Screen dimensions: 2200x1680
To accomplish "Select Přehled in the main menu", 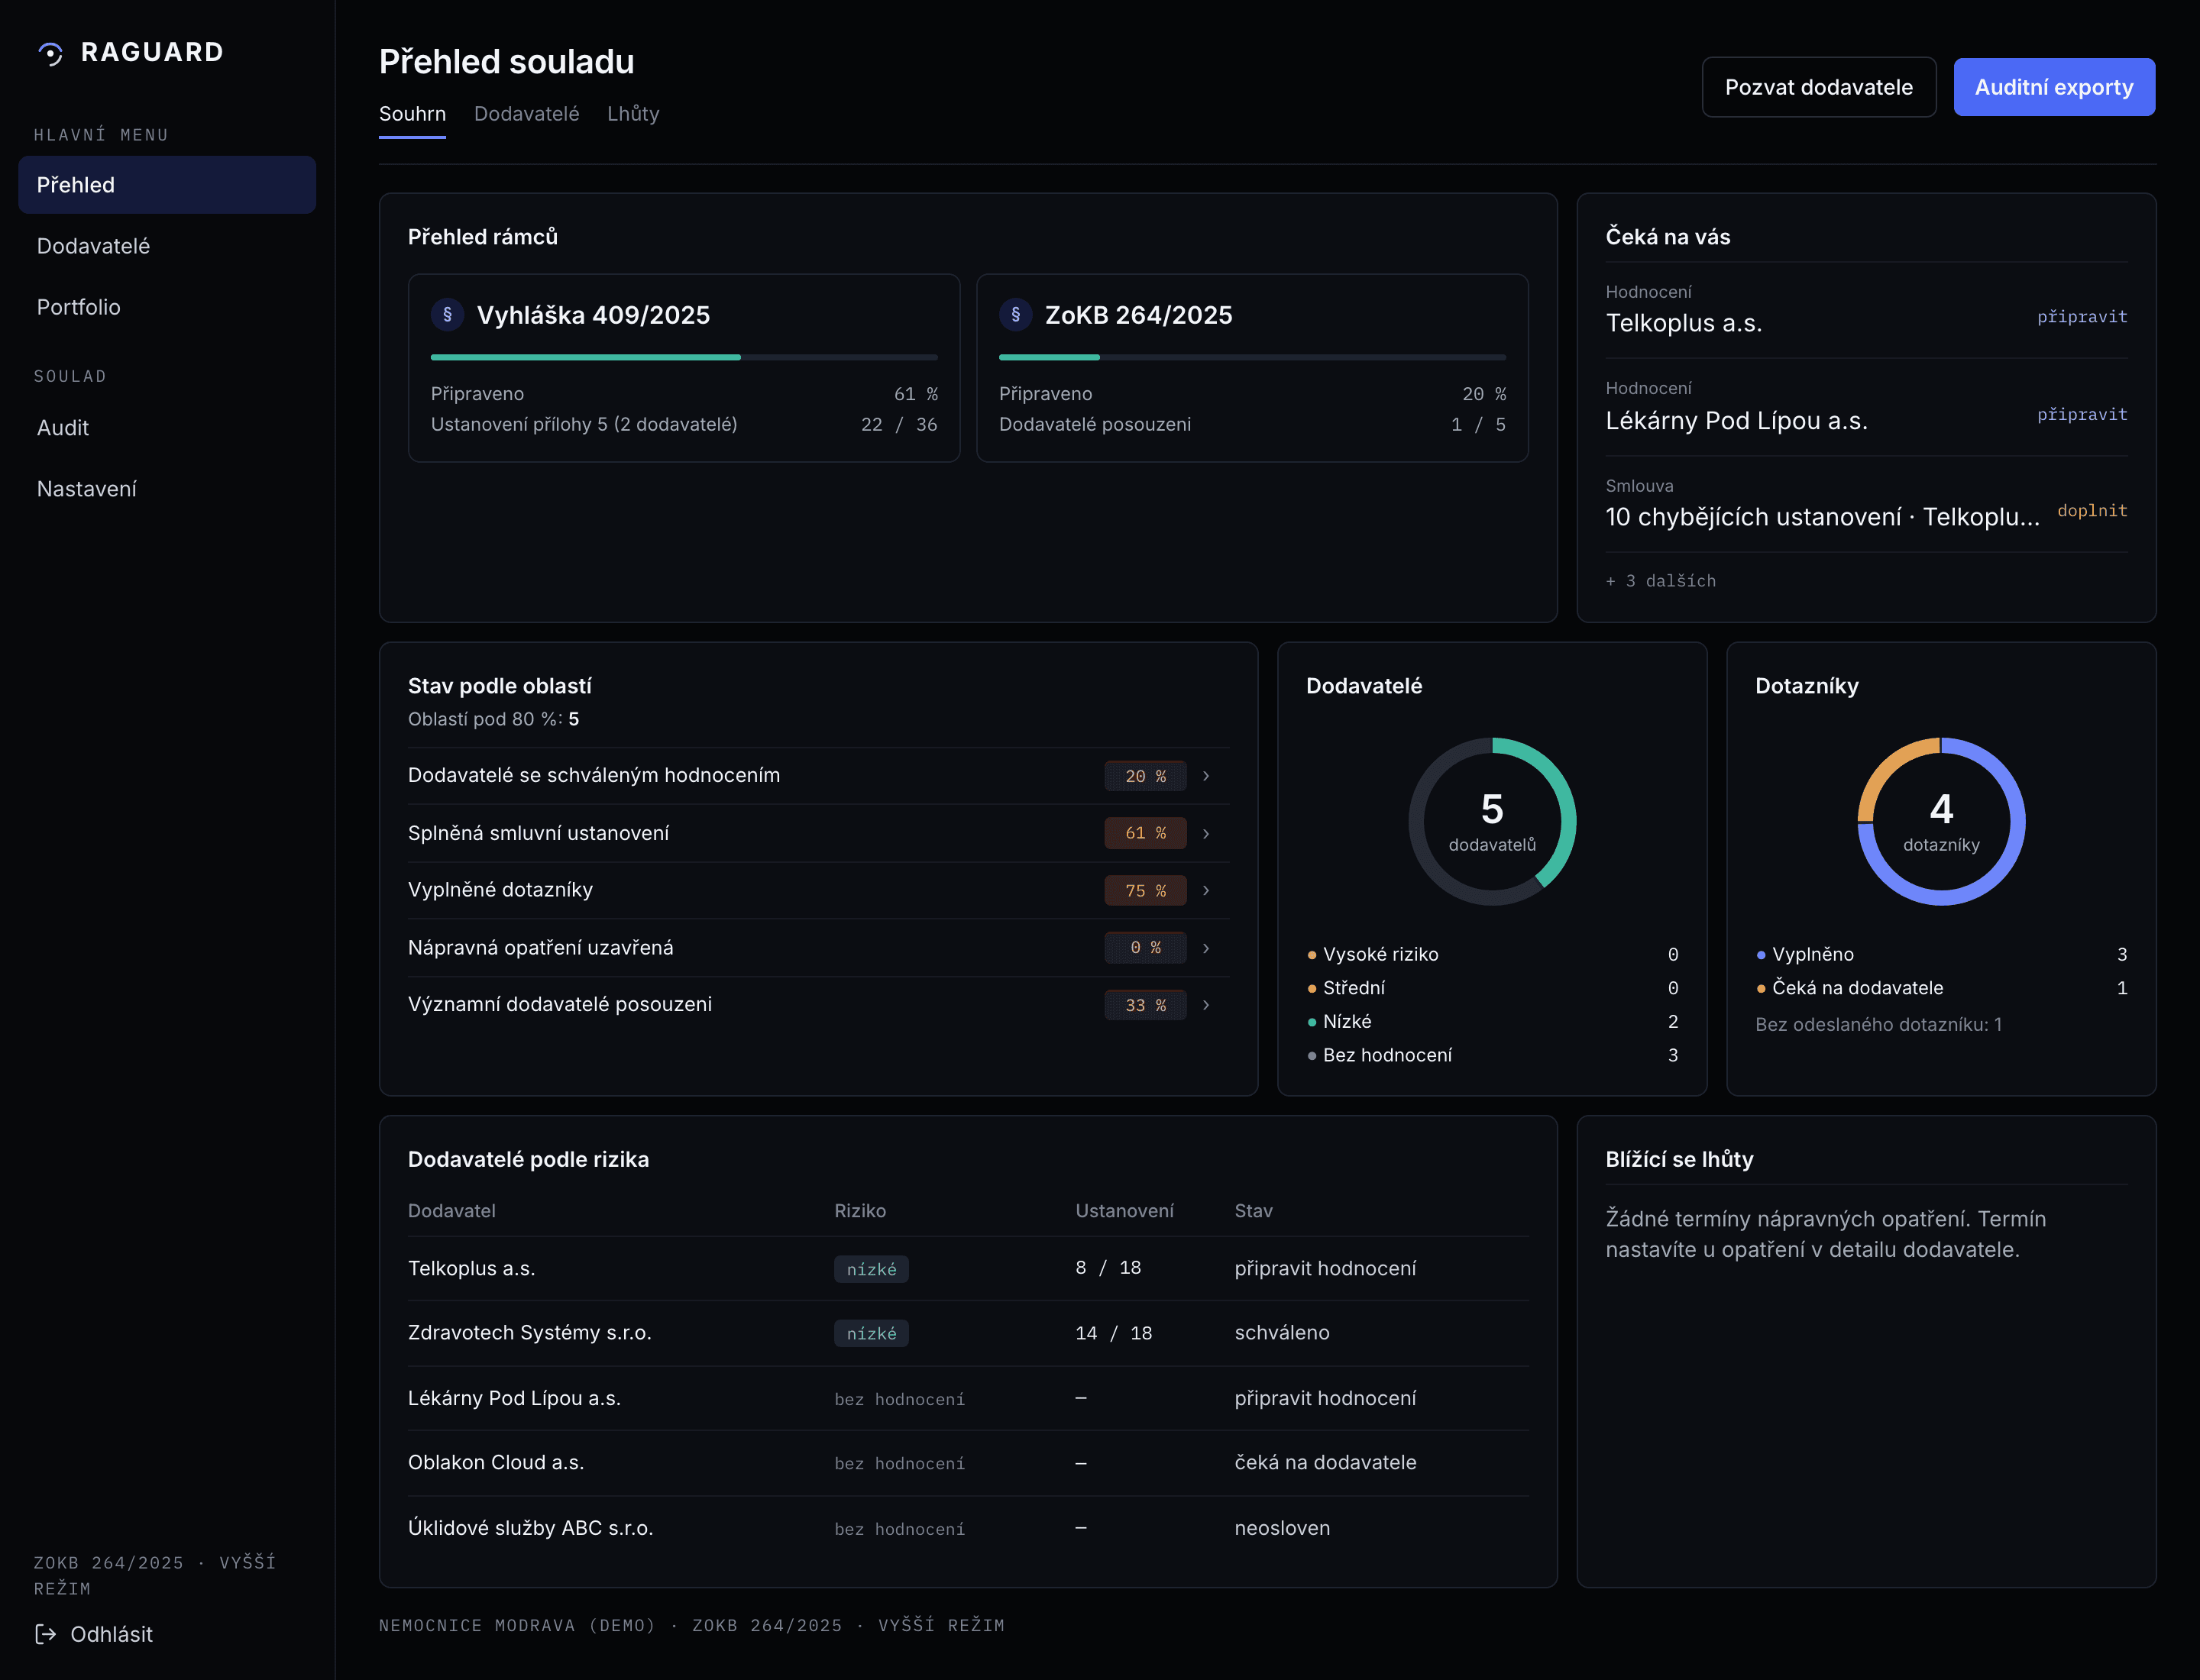I will pos(167,185).
